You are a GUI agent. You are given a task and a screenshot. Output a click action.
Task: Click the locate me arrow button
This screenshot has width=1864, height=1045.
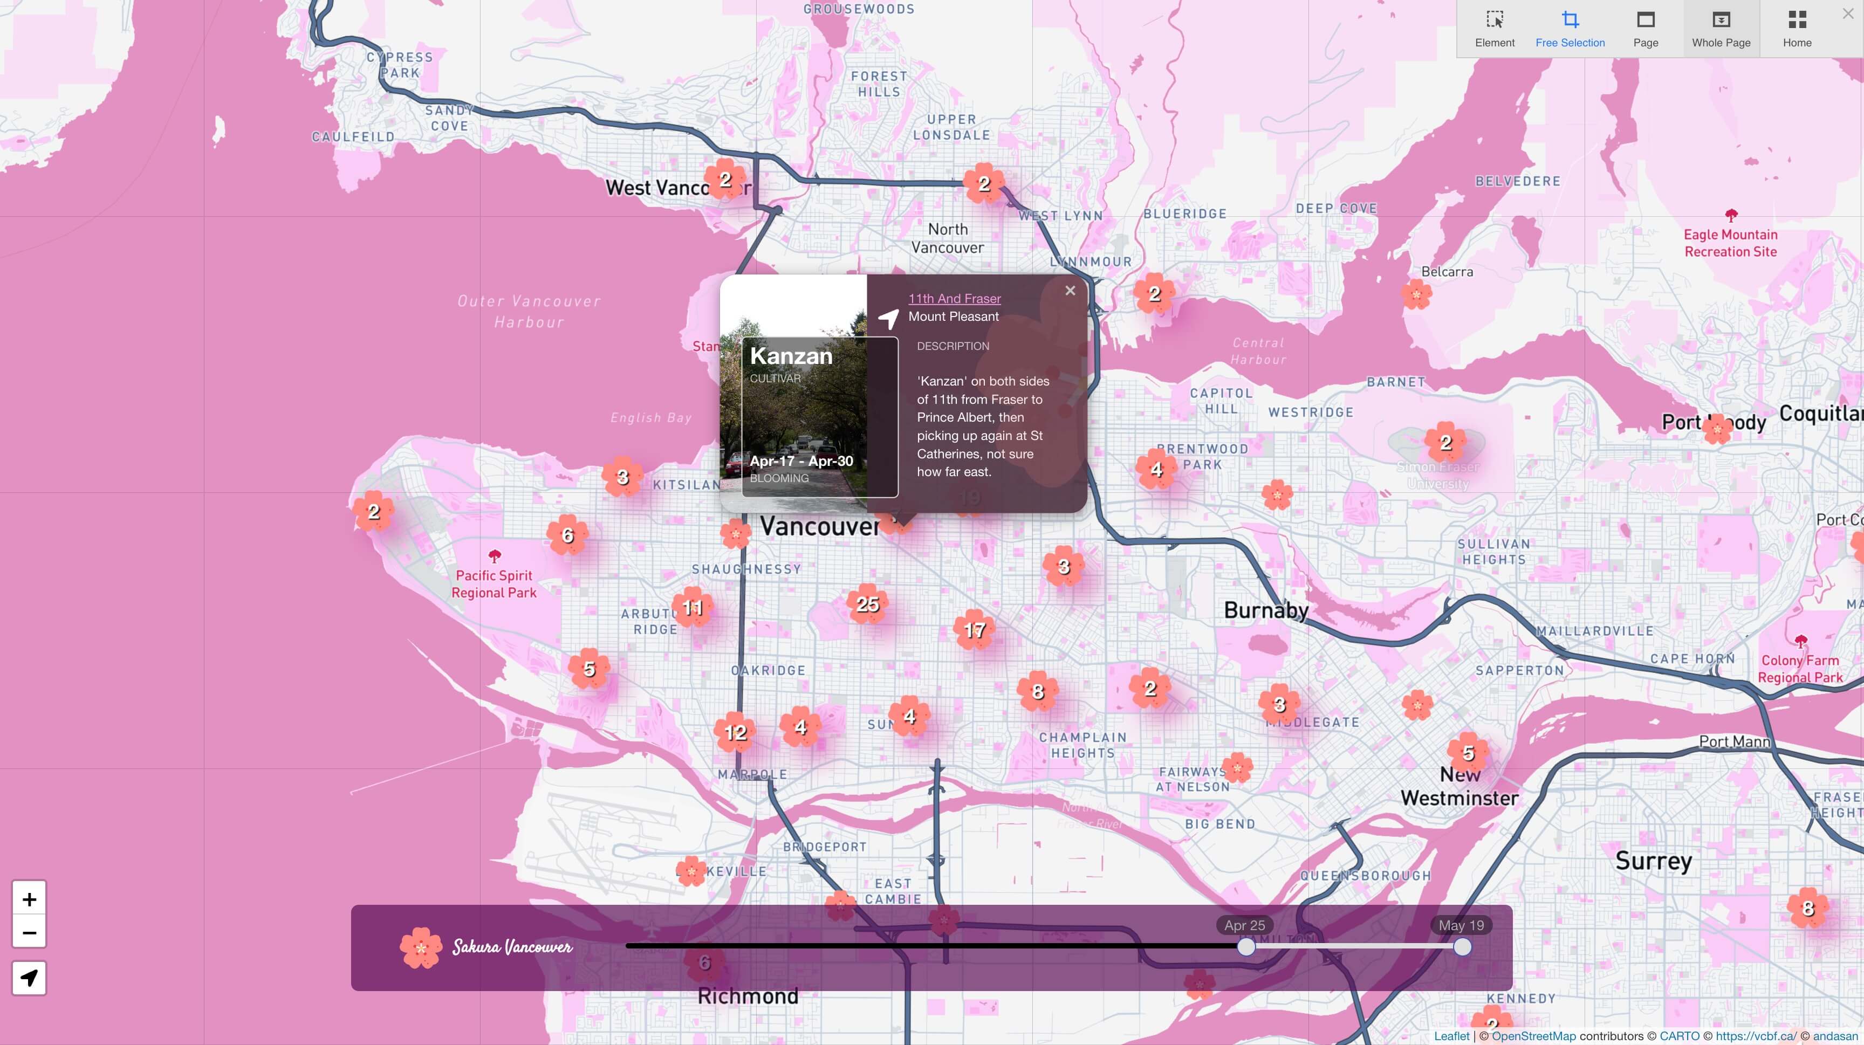(x=29, y=978)
